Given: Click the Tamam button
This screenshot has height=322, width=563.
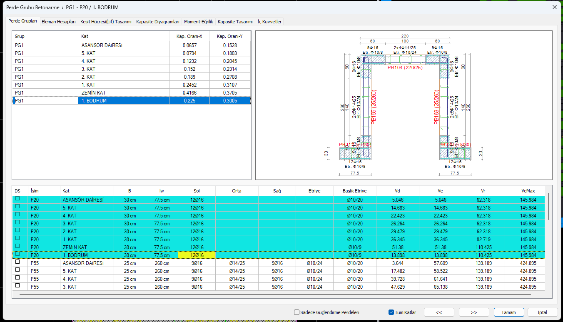Looking at the screenshot, I should (x=508, y=312).
